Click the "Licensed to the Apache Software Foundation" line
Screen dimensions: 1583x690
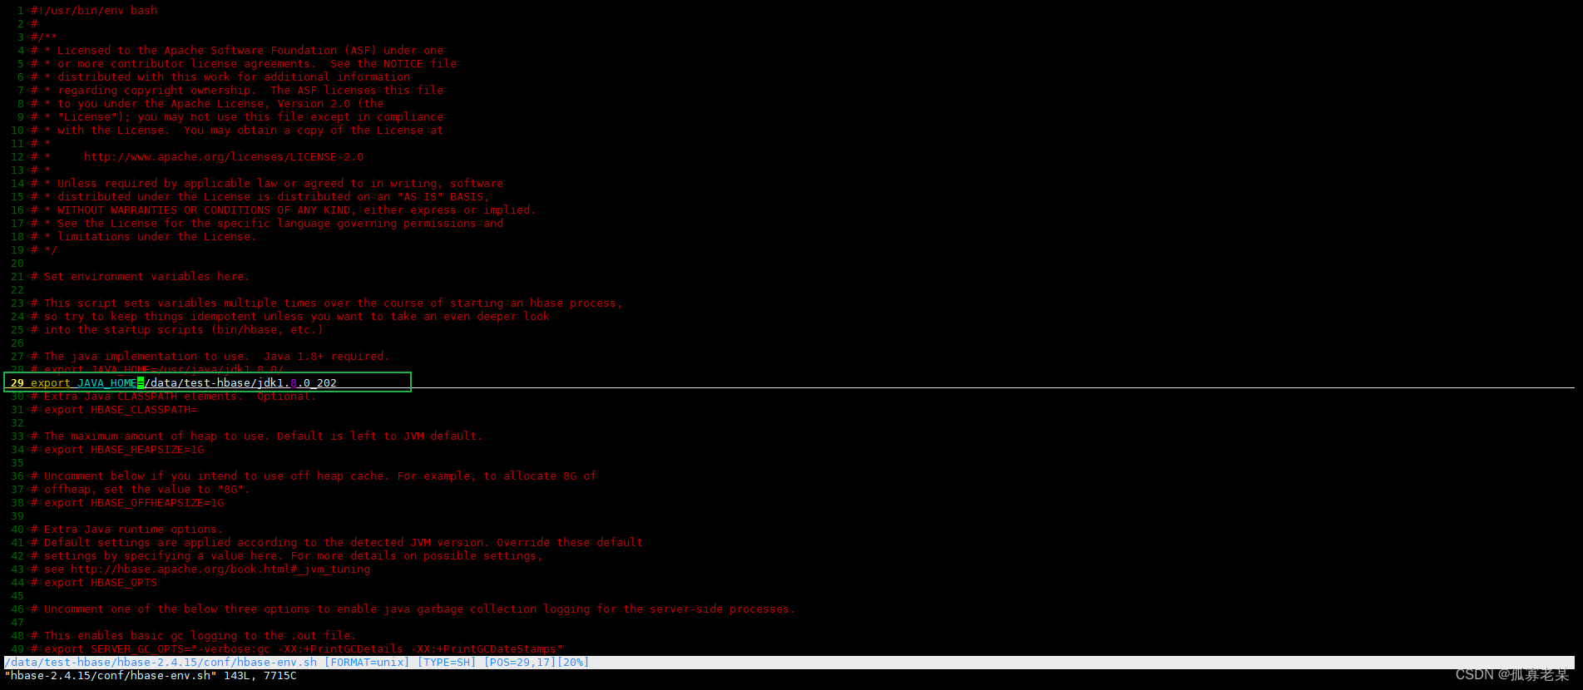click(237, 50)
